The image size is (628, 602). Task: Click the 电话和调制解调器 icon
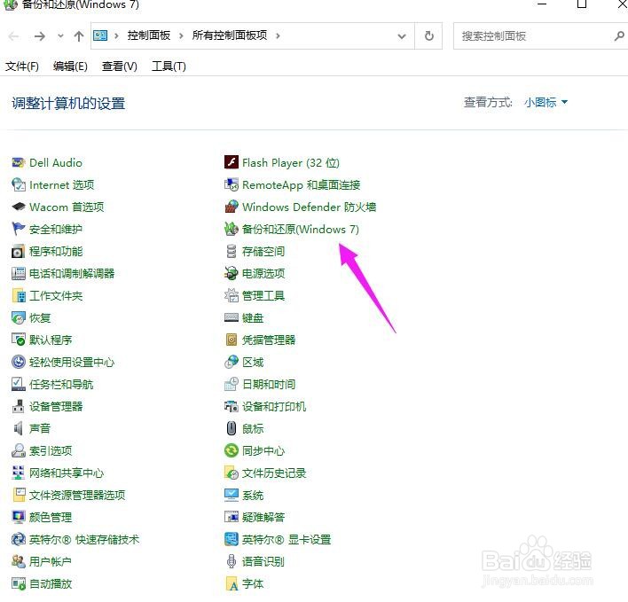[18, 273]
